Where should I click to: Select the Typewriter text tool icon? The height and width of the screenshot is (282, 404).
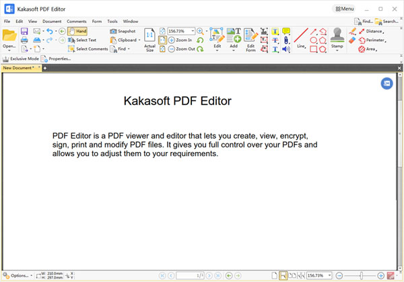point(264,32)
